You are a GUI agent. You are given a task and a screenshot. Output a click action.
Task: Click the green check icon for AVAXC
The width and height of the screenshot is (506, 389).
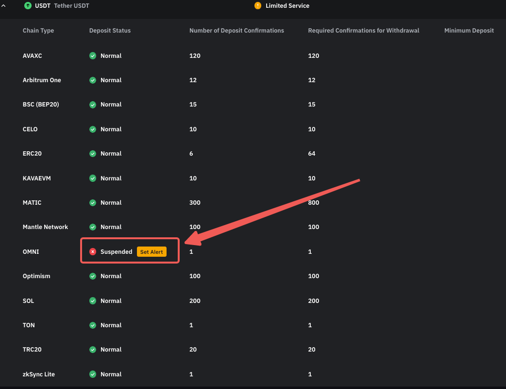pos(93,56)
